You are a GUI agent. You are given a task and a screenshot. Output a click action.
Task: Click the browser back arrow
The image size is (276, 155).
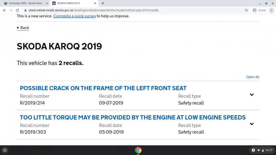(4, 10)
